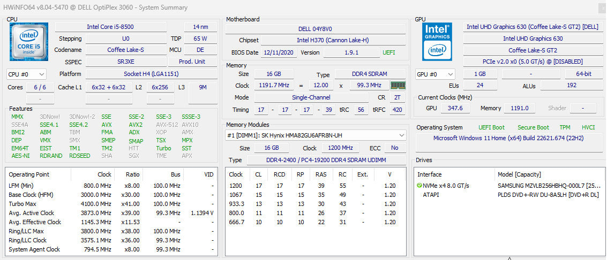
Task: Click the Turbo feature label
Action: pos(163,148)
